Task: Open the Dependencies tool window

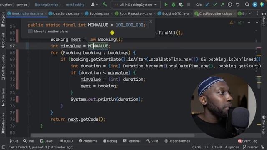Action: [177, 141]
